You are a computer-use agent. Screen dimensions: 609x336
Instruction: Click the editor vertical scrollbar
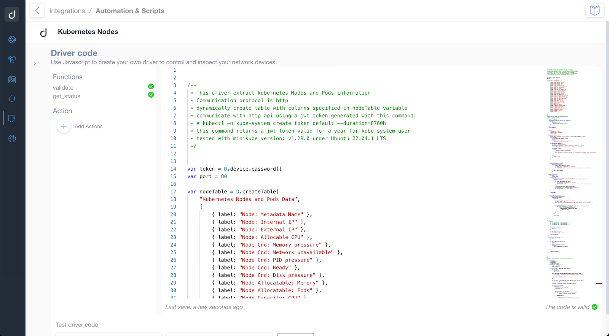(x=599, y=182)
